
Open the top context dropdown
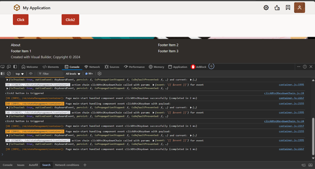[20, 74]
